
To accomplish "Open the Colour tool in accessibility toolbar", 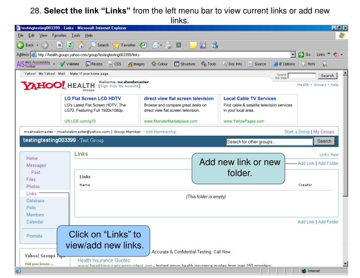I will [x=160, y=64].
